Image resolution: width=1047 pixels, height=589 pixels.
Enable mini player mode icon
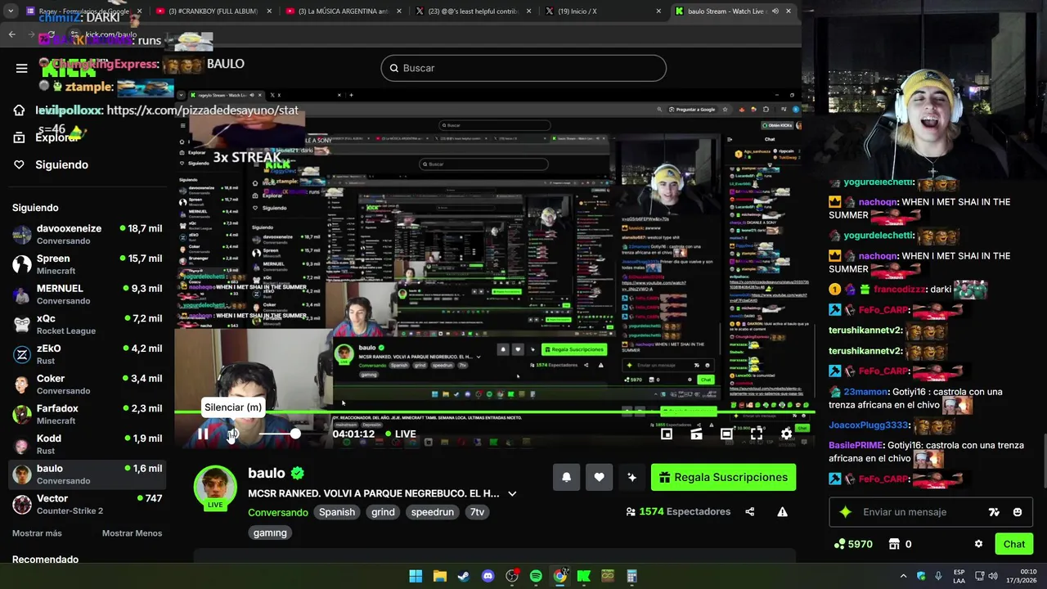[x=667, y=434]
